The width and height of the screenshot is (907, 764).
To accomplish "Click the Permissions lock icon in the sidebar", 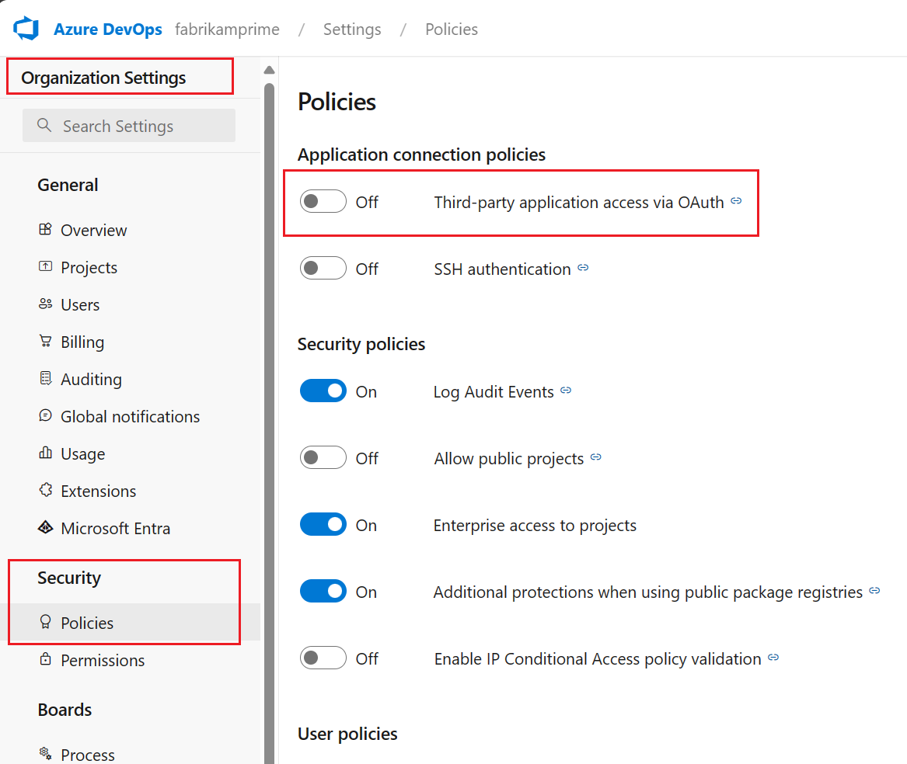I will 45,659.
